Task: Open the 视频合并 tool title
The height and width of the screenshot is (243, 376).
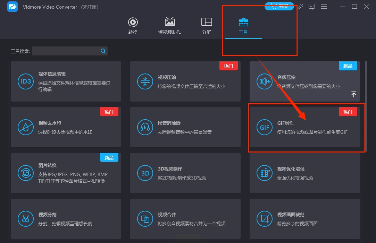Action: click(167, 215)
